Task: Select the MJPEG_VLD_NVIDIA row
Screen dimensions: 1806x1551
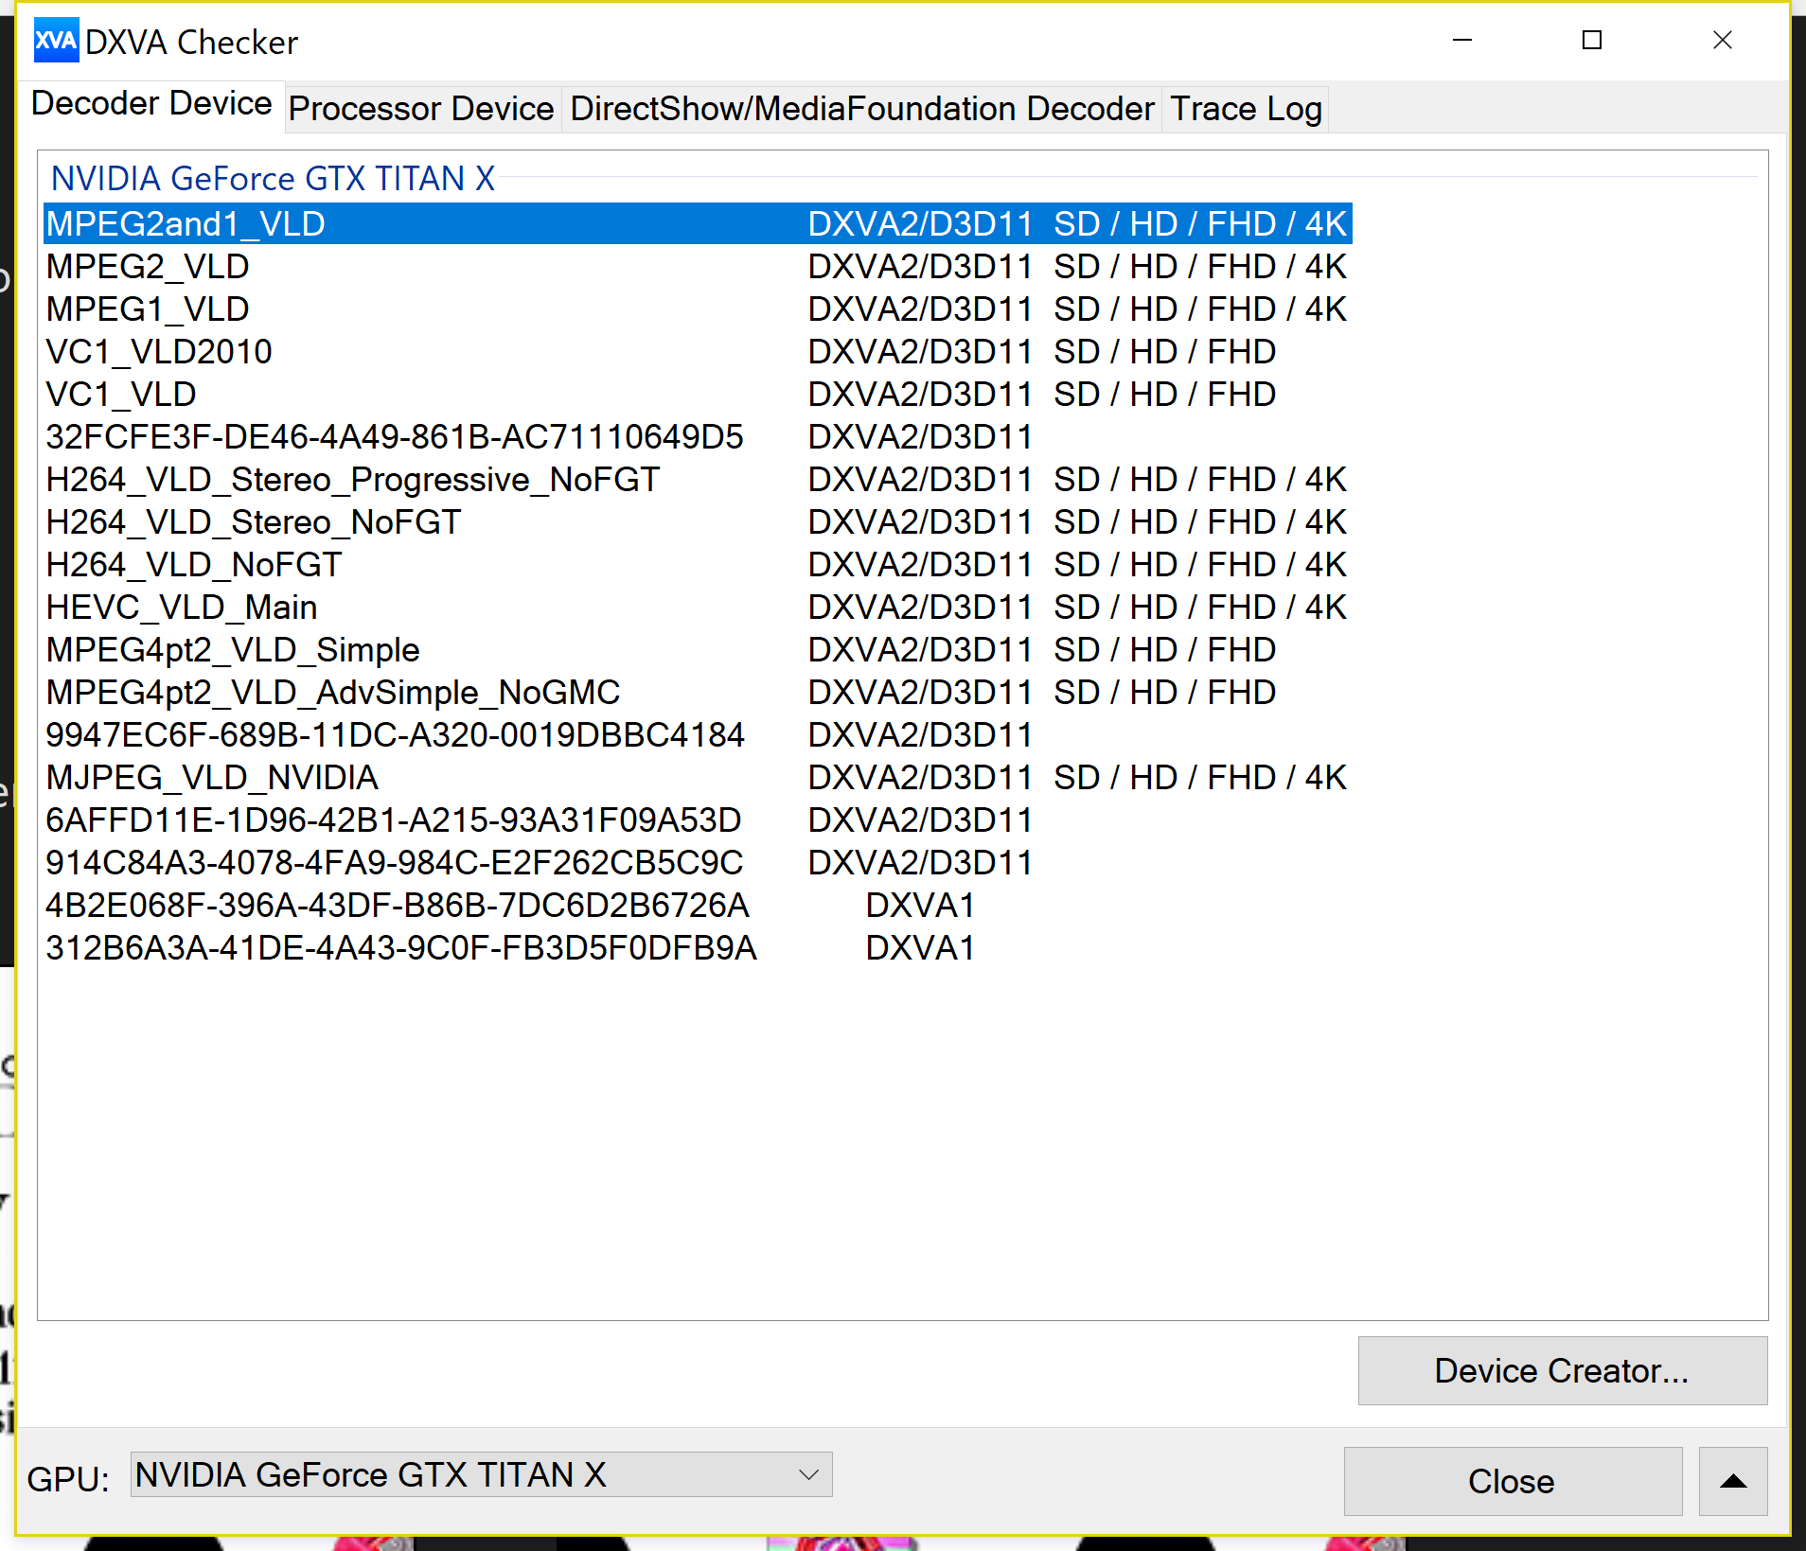Action: point(698,778)
